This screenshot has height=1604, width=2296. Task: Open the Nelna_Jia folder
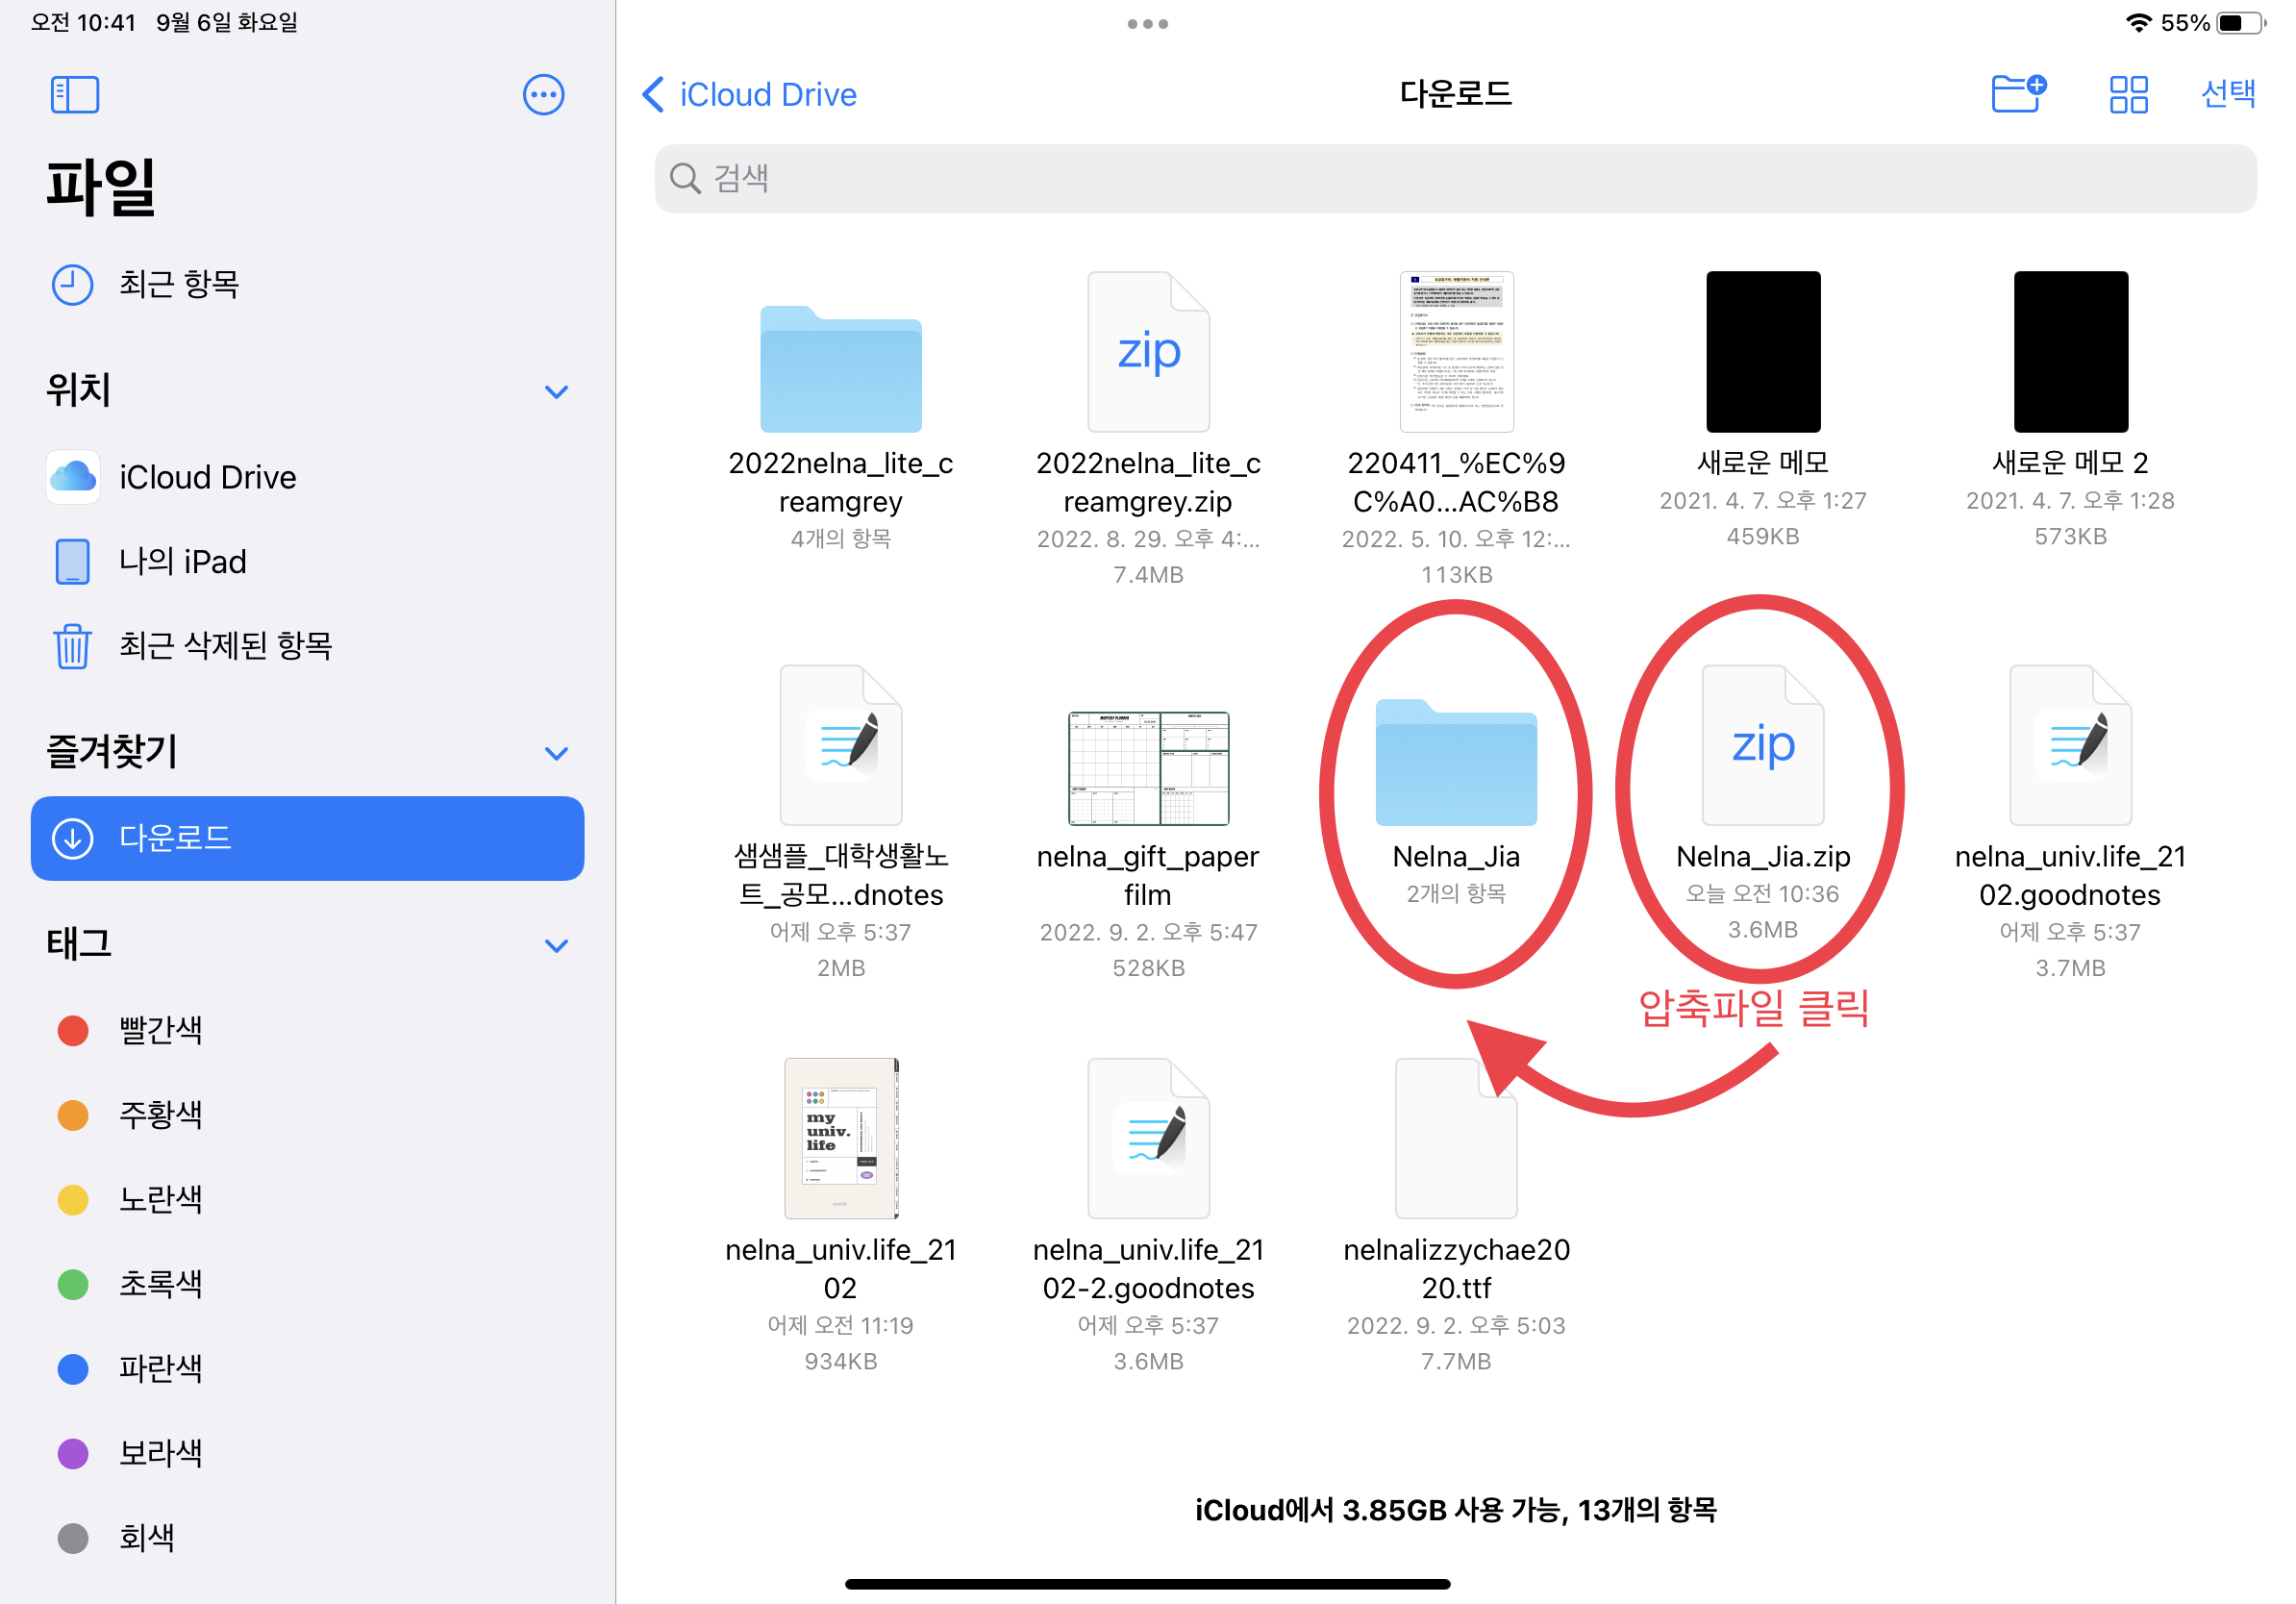click(x=1455, y=764)
